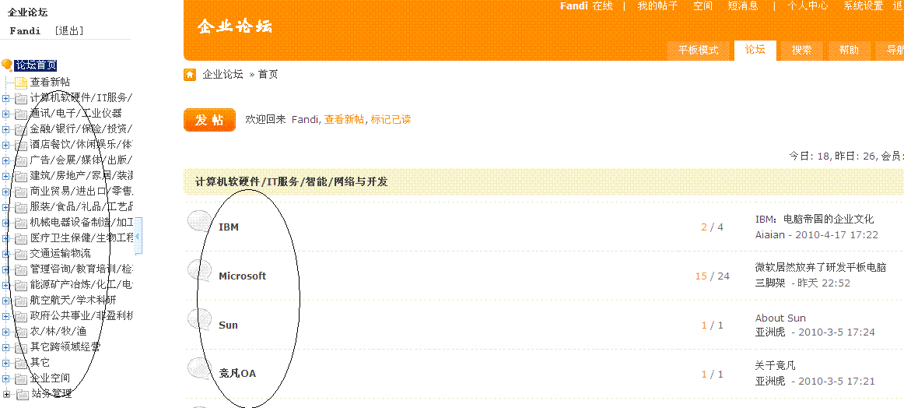Expand the 服装/食品/礼品 tree node
904x408 pixels.
(x=5, y=207)
